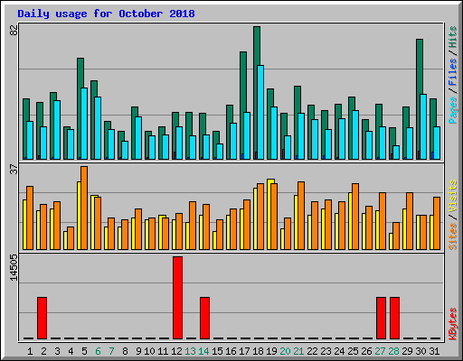Click the 'Pages' legend label
The height and width of the screenshot is (361, 463).
click(453, 110)
